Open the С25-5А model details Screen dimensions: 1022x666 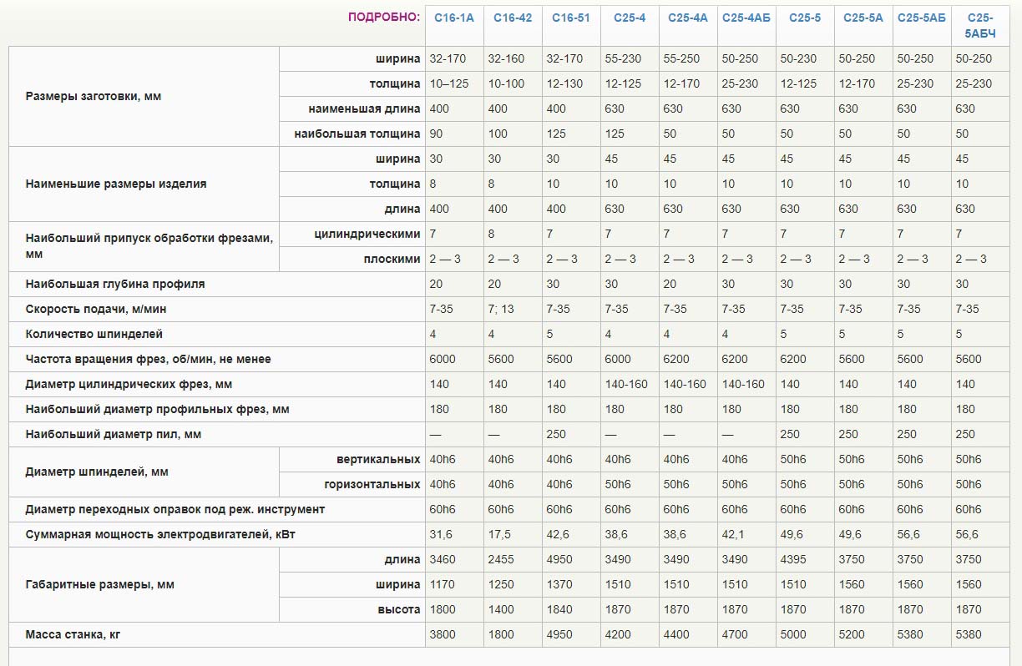tap(863, 18)
